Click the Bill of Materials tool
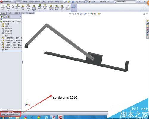The width and height of the screenshot is (149, 119). click(x=56, y=7)
